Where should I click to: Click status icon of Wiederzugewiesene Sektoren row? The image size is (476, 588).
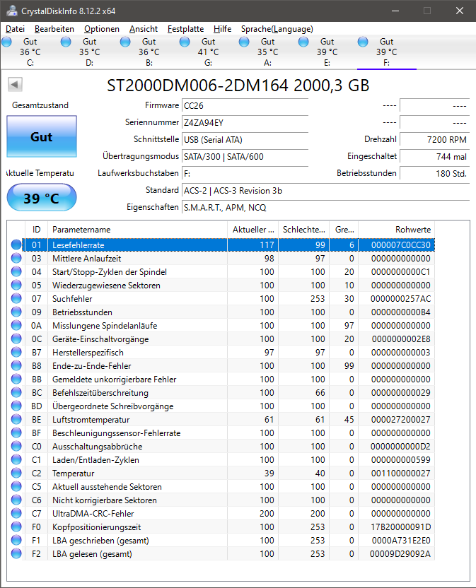tap(16, 285)
